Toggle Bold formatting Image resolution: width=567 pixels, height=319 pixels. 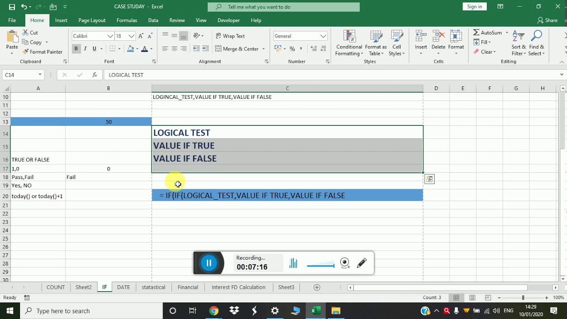pyautogui.click(x=76, y=49)
